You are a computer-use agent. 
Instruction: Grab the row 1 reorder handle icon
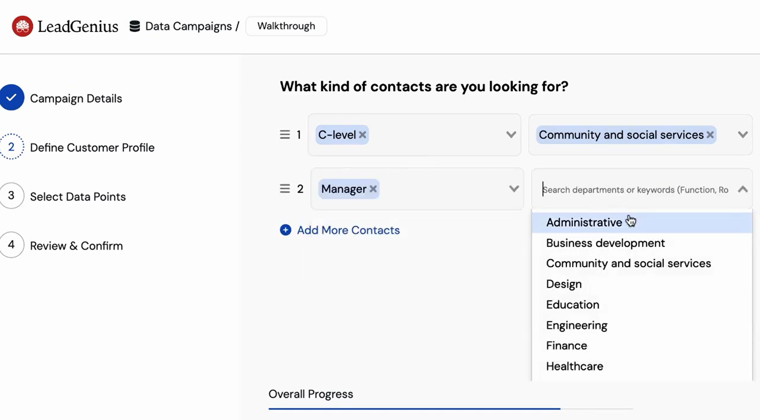285,135
